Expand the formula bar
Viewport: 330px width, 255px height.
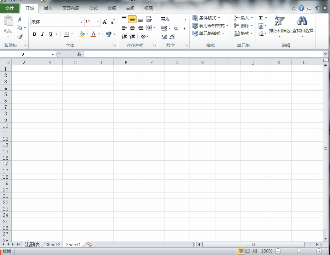[326, 54]
